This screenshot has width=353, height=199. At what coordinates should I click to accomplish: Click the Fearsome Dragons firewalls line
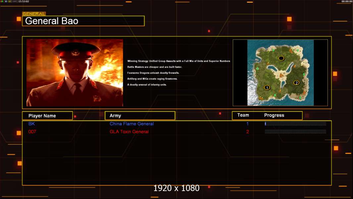[x=153, y=73]
